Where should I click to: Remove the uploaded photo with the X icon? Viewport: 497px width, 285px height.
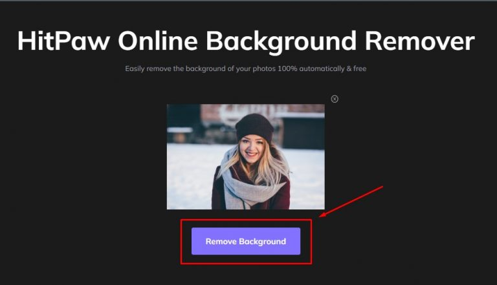(x=335, y=99)
